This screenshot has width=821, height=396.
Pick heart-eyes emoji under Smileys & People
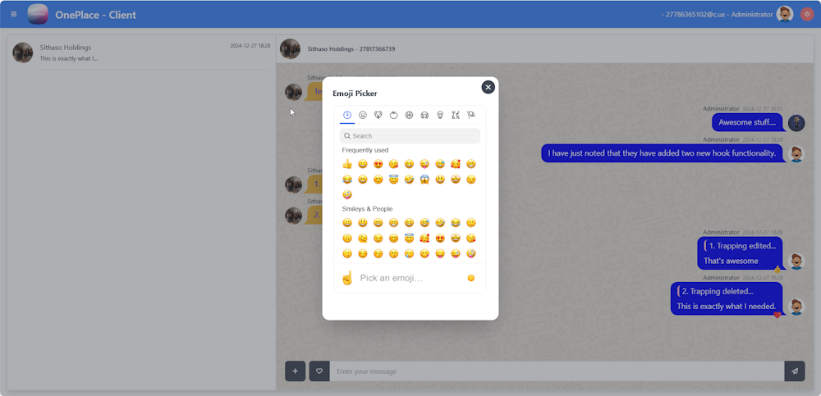click(x=440, y=238)
